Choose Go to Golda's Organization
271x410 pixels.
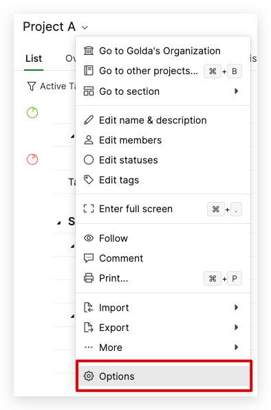tap(163, 51)
